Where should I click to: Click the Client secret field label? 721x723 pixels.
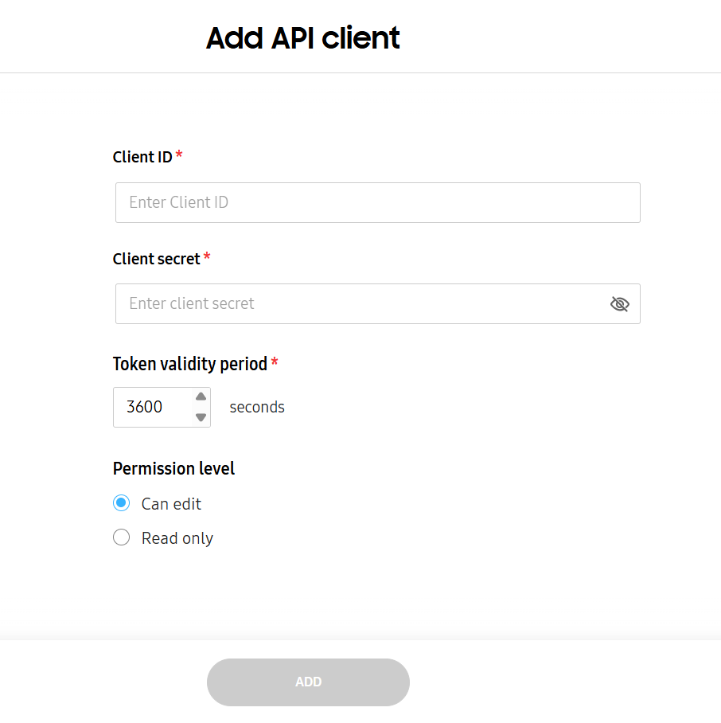coord(155,258)
